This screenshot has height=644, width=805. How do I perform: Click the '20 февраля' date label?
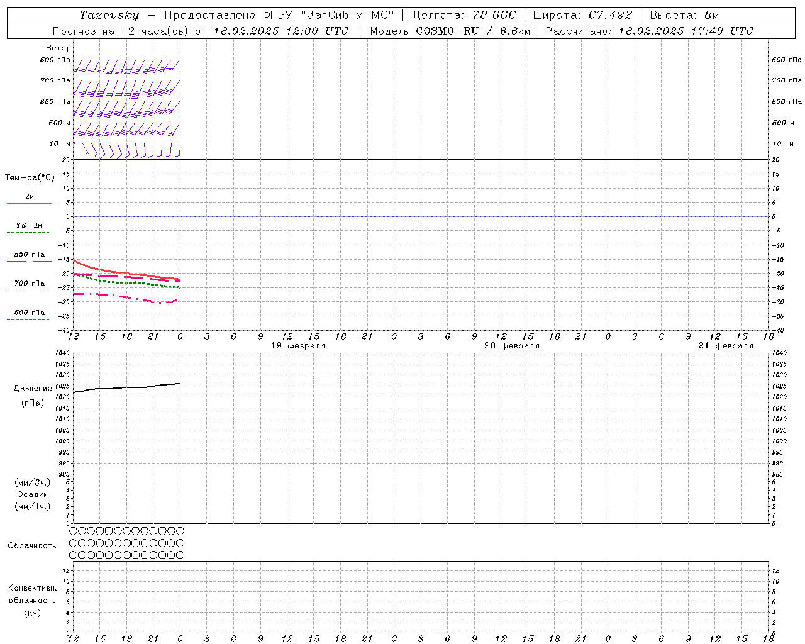point(512,346)
